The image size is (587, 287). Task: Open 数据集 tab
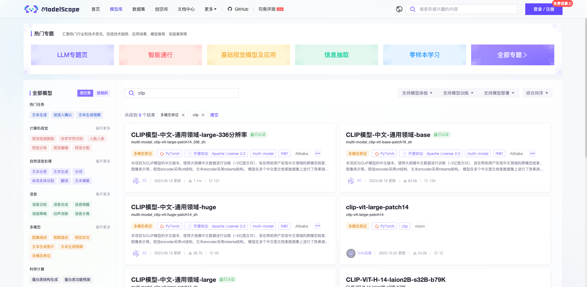coord(139,9)
